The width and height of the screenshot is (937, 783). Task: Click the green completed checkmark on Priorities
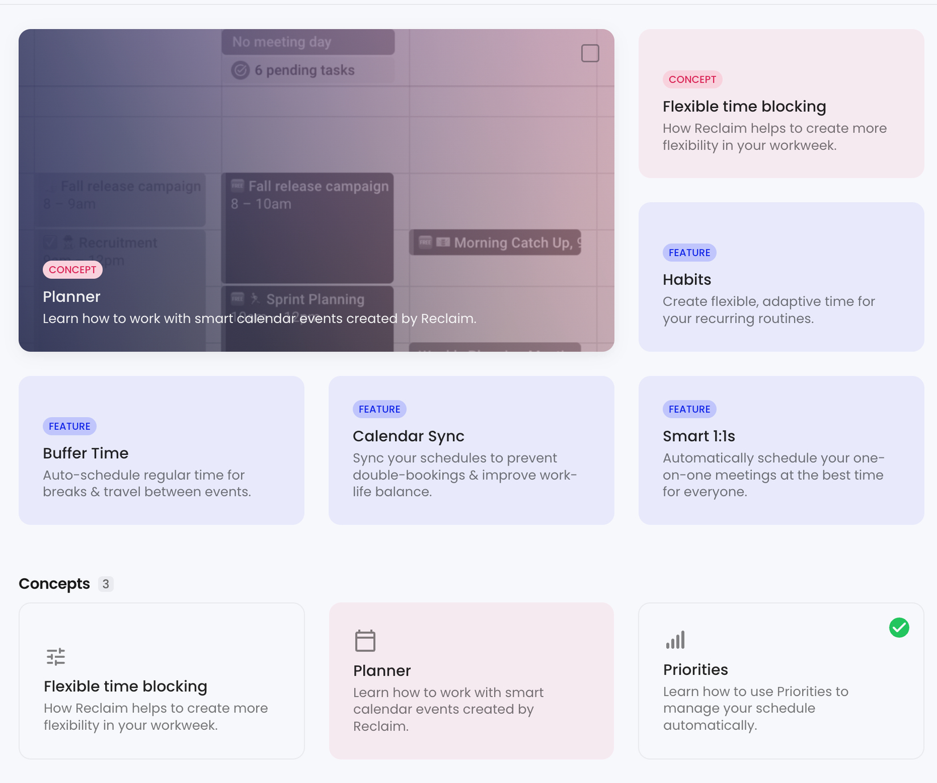[899, 628]
